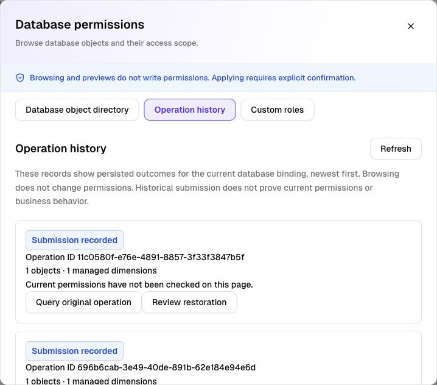Click banner text about browsing and previews
Viewport: 437px width, 385px height.
point(193,78)
